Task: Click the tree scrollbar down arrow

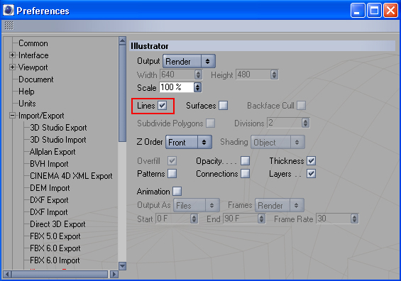Action: [123, 266]
